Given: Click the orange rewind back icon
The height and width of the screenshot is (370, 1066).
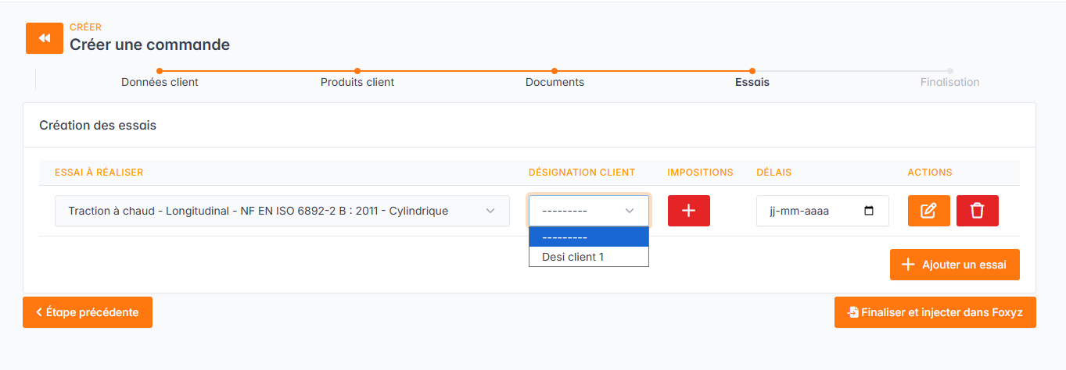Looking at the screenshot, I should click(45, 38).
